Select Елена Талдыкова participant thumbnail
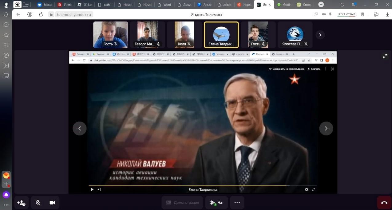Image resolution: width=392 pixels, height=210 pixels. coord(221,35)
